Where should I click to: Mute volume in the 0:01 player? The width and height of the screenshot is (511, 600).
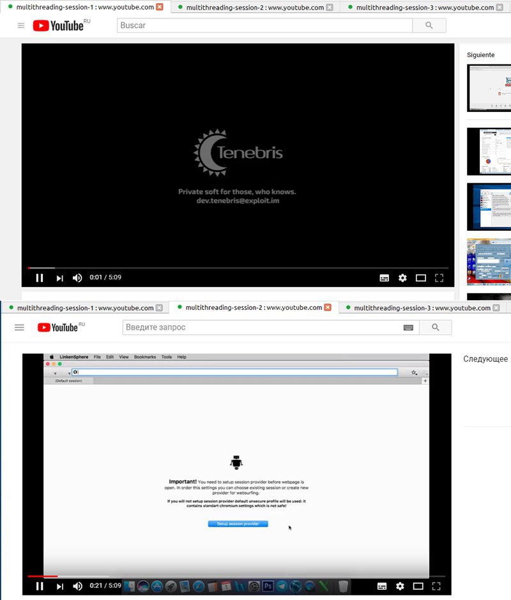pos(77,278)
